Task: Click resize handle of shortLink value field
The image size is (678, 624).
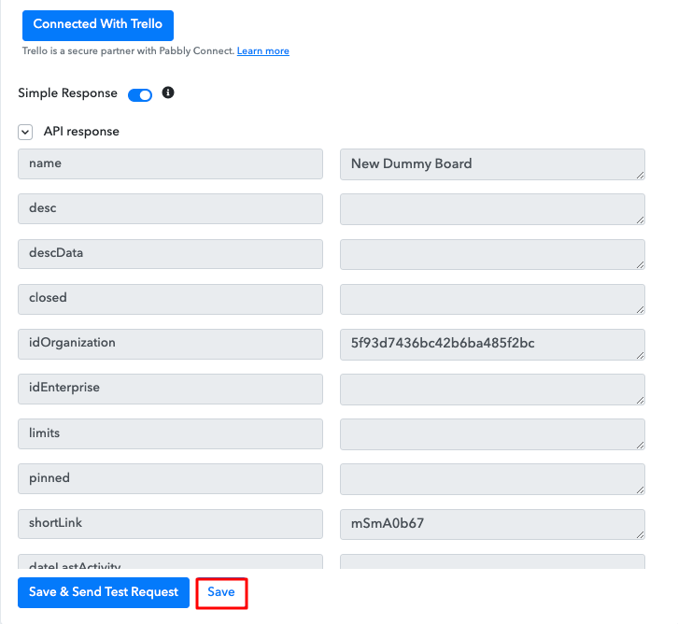Action: tap(641, 535)
